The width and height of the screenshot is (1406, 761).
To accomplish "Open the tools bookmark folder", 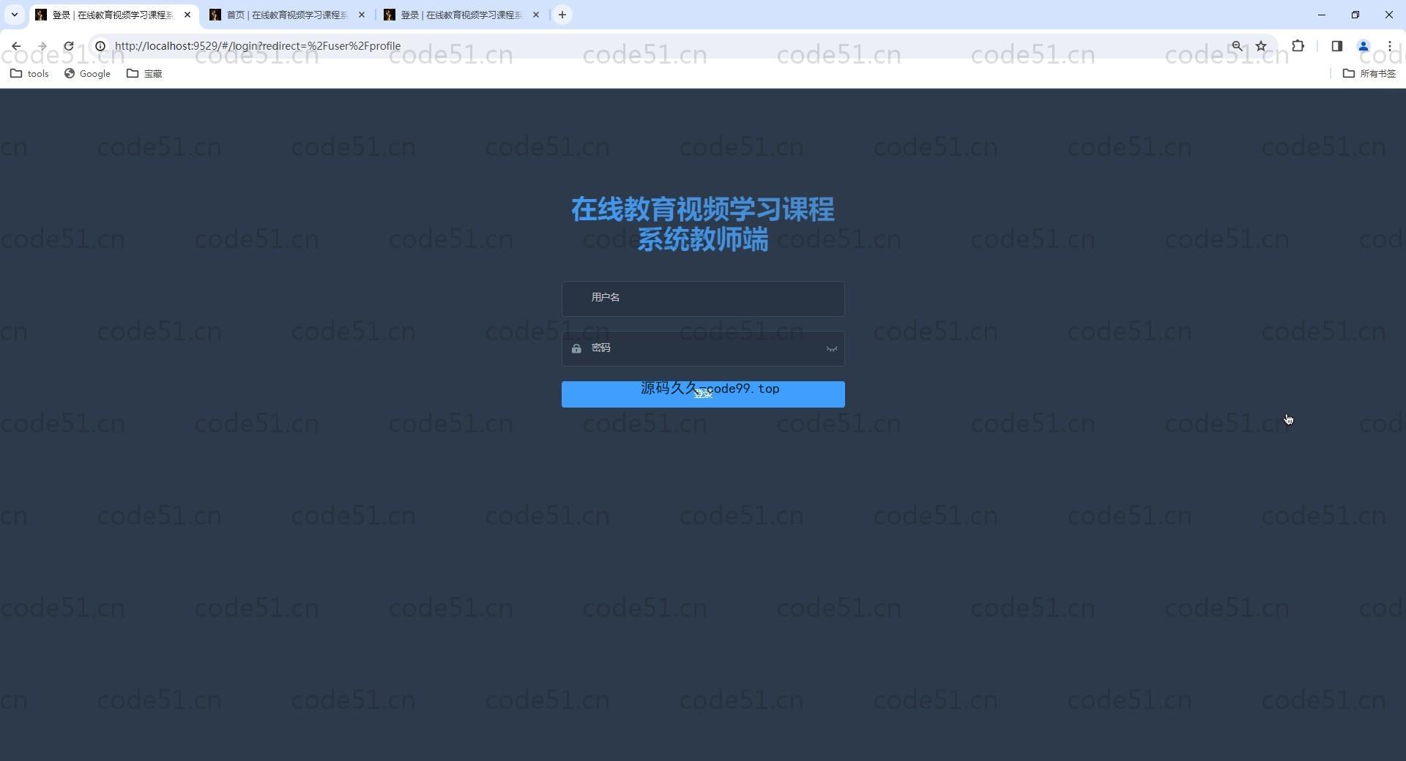I will 29,73.
